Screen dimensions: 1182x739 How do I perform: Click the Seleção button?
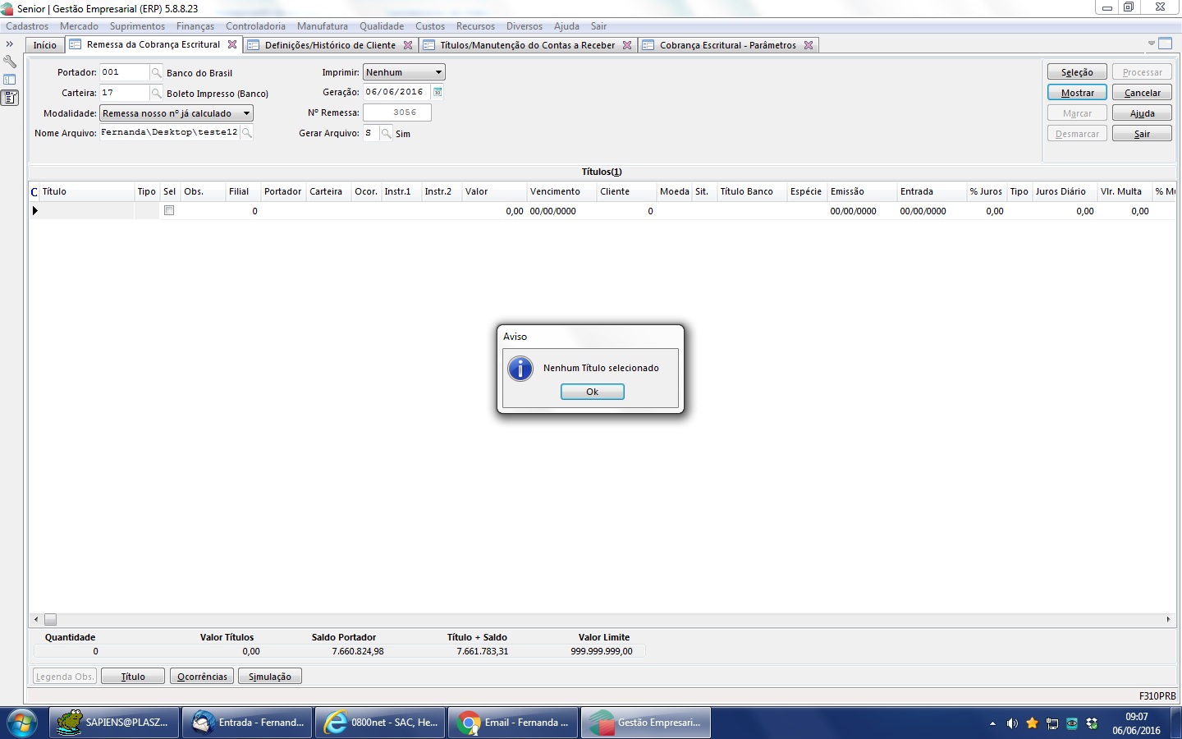(1077, 72)
